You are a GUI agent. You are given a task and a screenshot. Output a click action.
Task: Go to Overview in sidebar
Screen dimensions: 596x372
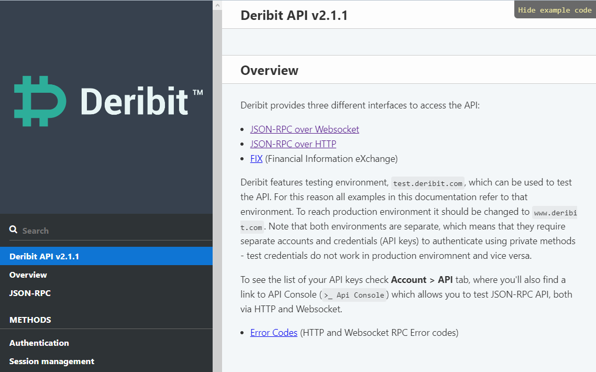pyautogui.click(x=28, y=275)
